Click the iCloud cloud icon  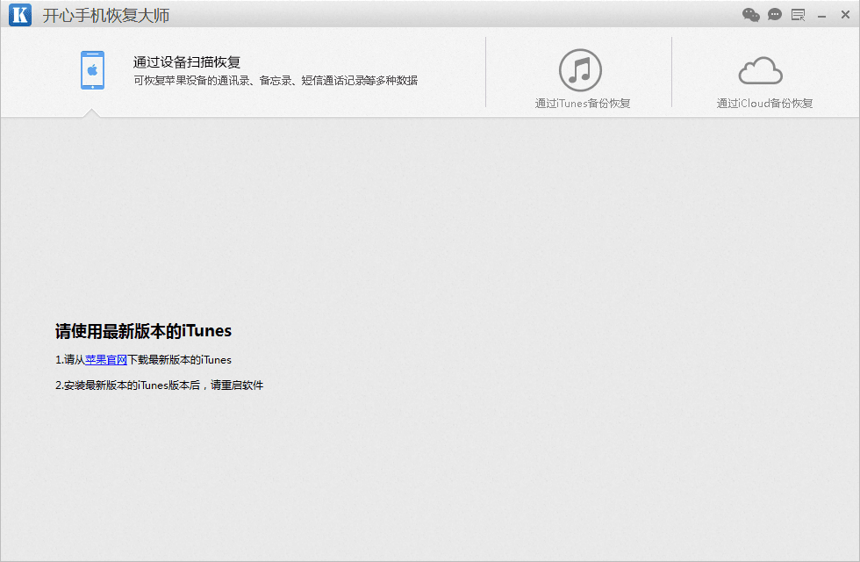coord(762,70)
